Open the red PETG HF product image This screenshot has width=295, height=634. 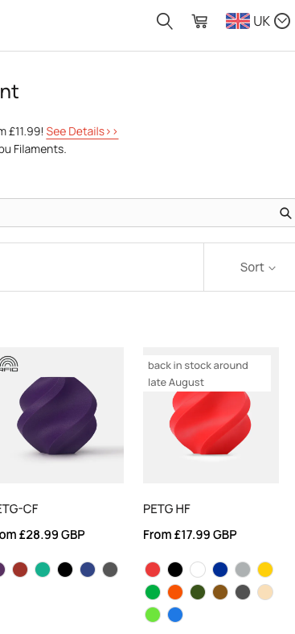point(211,415)
